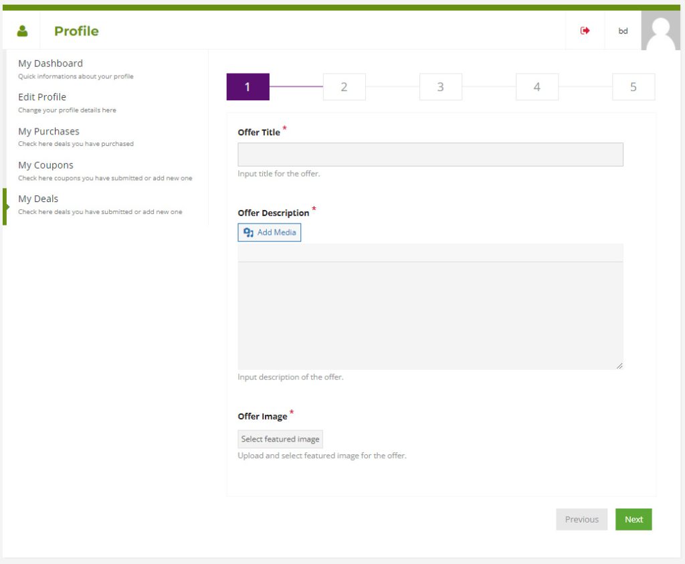Go to step 3 of form

click(440, 87)
